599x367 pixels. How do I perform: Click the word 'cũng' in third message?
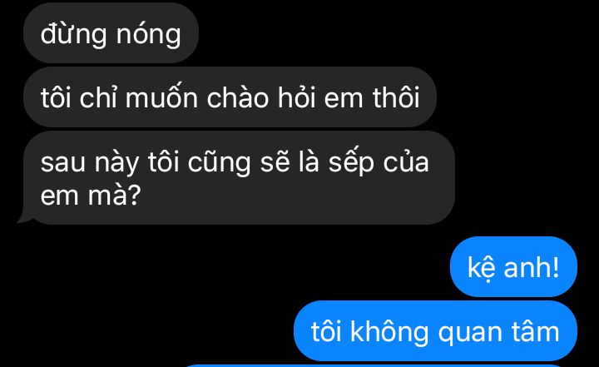coord(219,164)
